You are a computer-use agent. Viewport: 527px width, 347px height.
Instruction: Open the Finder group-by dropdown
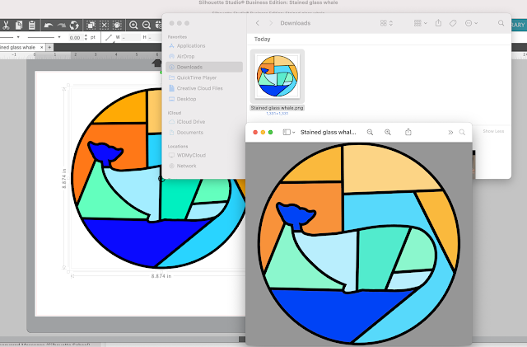pyautogui.click(x=421, y=23)
